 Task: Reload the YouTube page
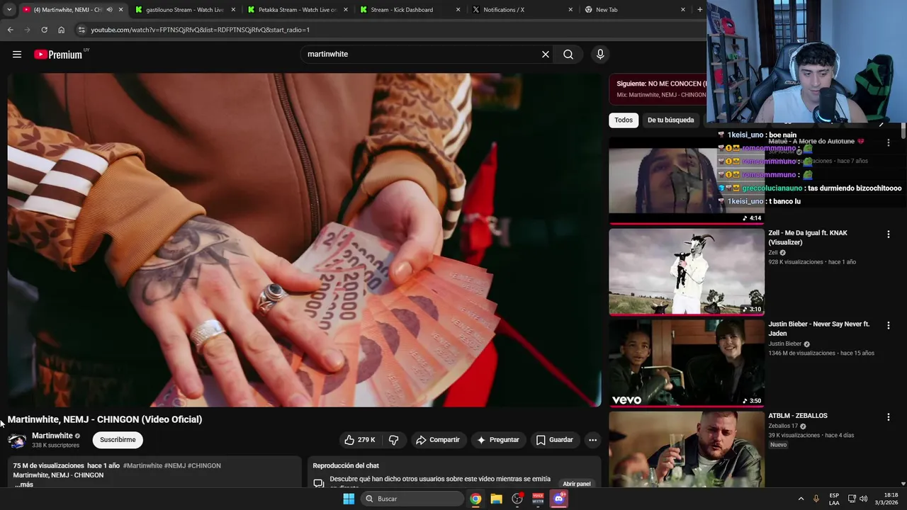tap(44, 30)
